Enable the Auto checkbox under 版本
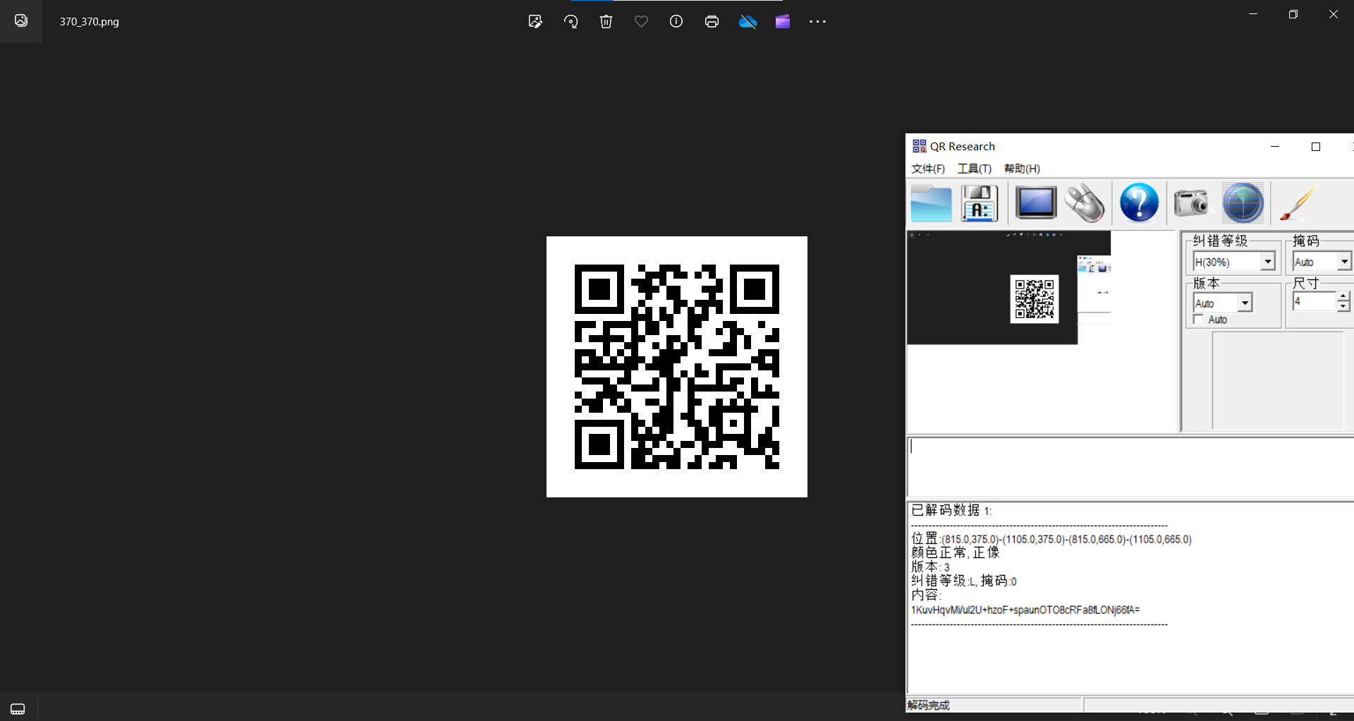 pyautogui.click(x=1198, y=320)
